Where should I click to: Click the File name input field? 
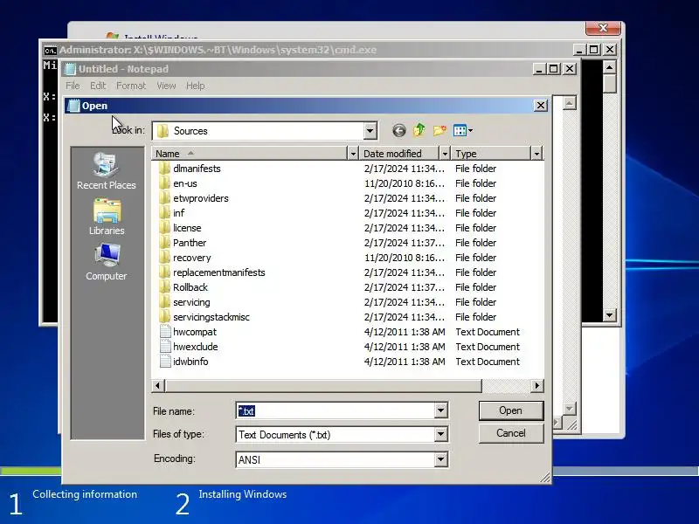336,410
